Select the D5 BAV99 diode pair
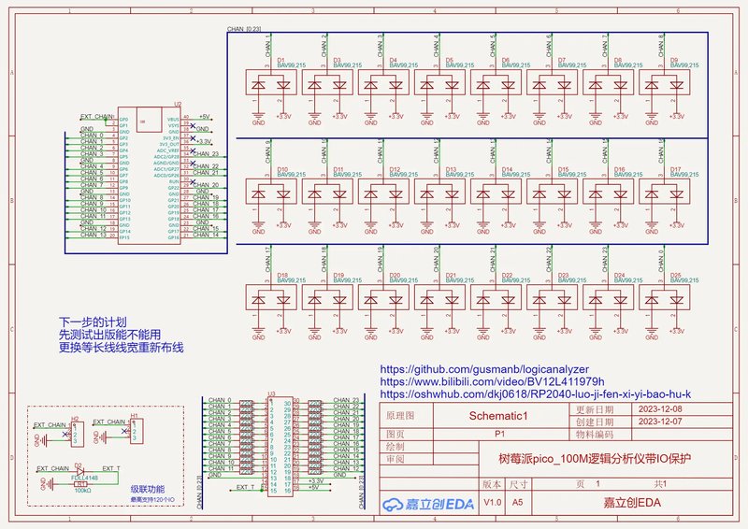The height and width of the screenshot is (529, 748). click(439, 82)
